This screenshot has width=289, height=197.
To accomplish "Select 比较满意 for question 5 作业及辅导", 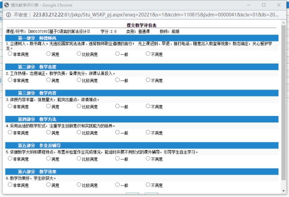I will (x=79, y=158).
